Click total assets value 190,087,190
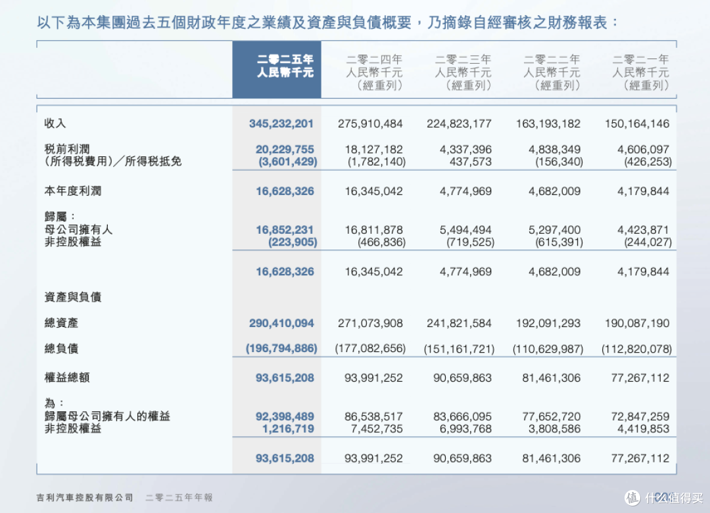The image size is (710, 513). point(636,323)
